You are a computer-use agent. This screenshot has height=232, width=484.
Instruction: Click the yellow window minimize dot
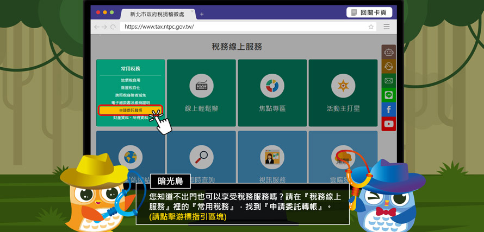(x=105, y=12)
